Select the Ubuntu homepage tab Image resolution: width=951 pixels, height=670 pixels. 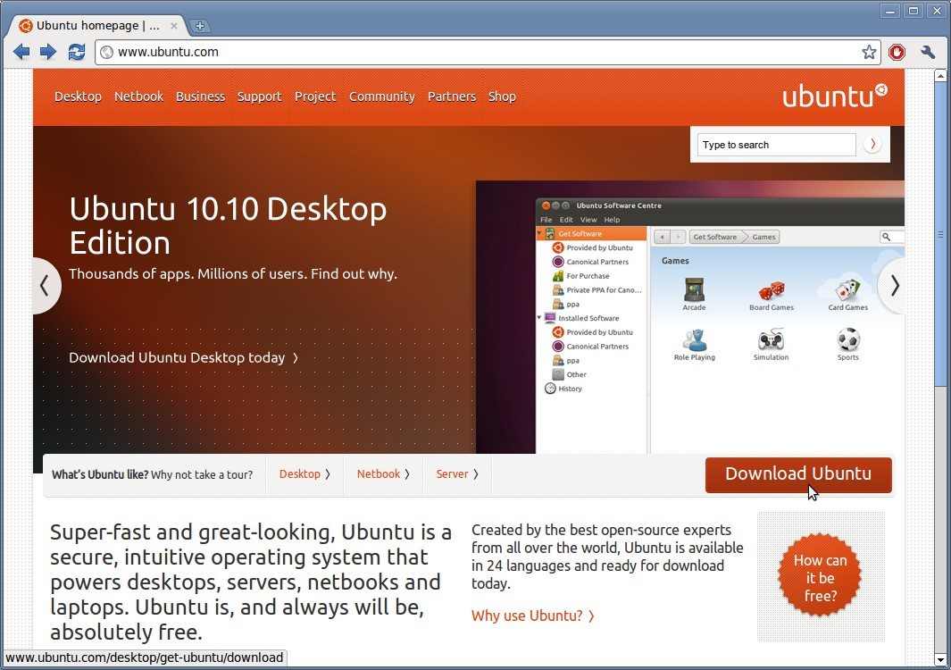click(x=97, y=26)
